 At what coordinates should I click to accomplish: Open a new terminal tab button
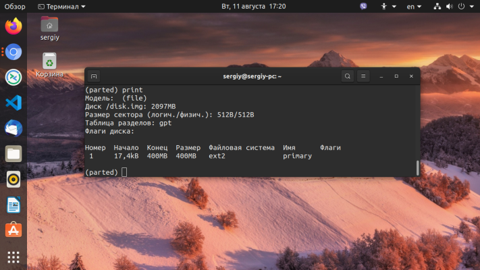pyautogui.click(x=94, y=76)
